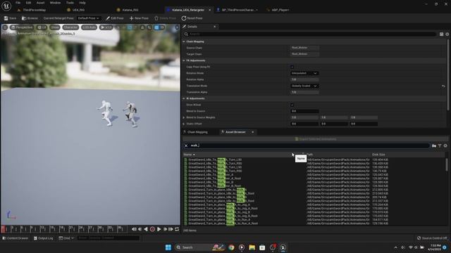The width and height of the screenshot is (451, 253).
Task: Open the Output Log
Action: click(44, 238)
